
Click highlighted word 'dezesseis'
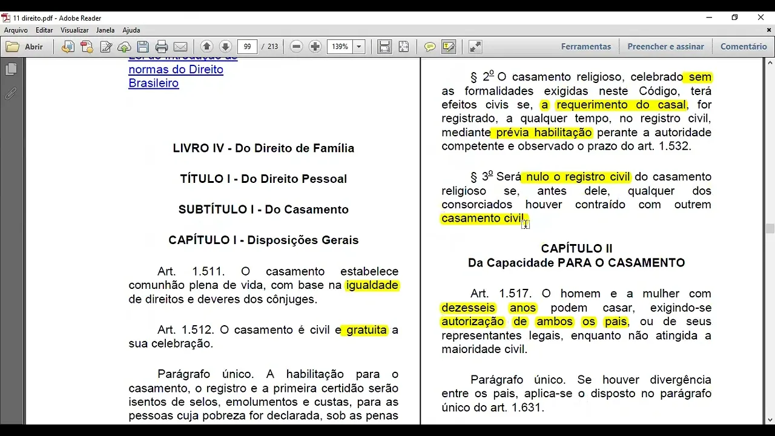pos(468,308)
